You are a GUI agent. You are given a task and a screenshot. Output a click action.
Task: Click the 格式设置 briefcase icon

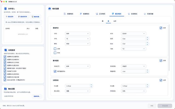(x=49, y=9)
